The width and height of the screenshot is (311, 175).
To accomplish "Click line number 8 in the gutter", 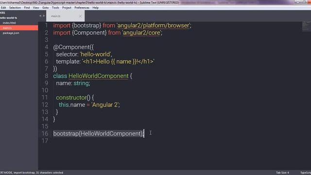I will coord(46,76).
